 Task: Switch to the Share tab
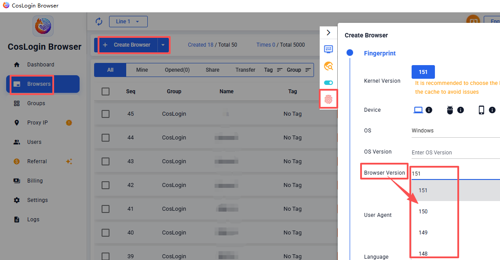[x=212, y=70]
